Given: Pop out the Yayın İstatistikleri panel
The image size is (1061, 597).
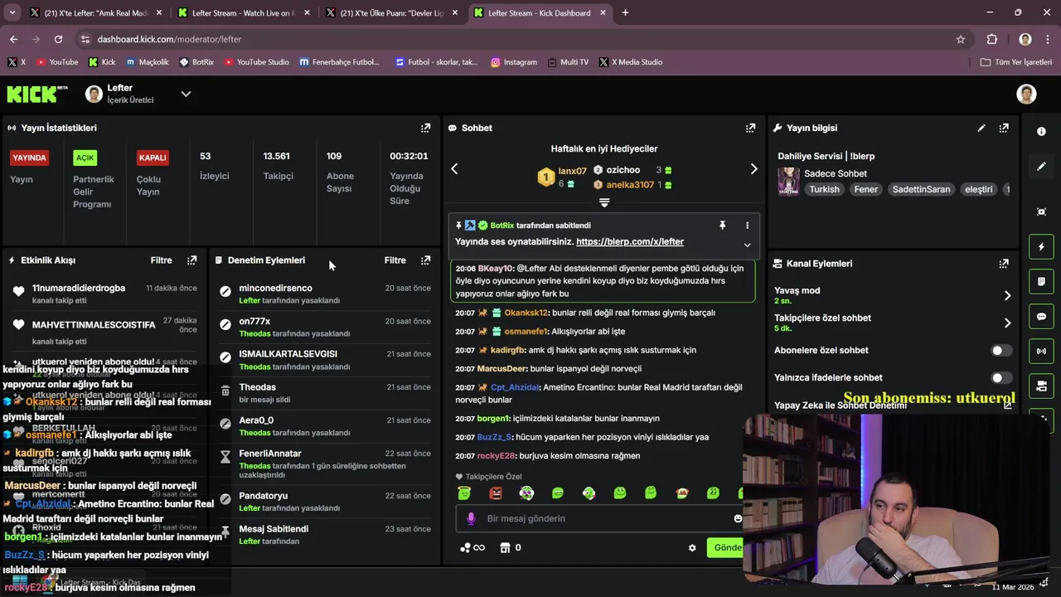Looking at the screenshot, I should [x=425, y=128].
